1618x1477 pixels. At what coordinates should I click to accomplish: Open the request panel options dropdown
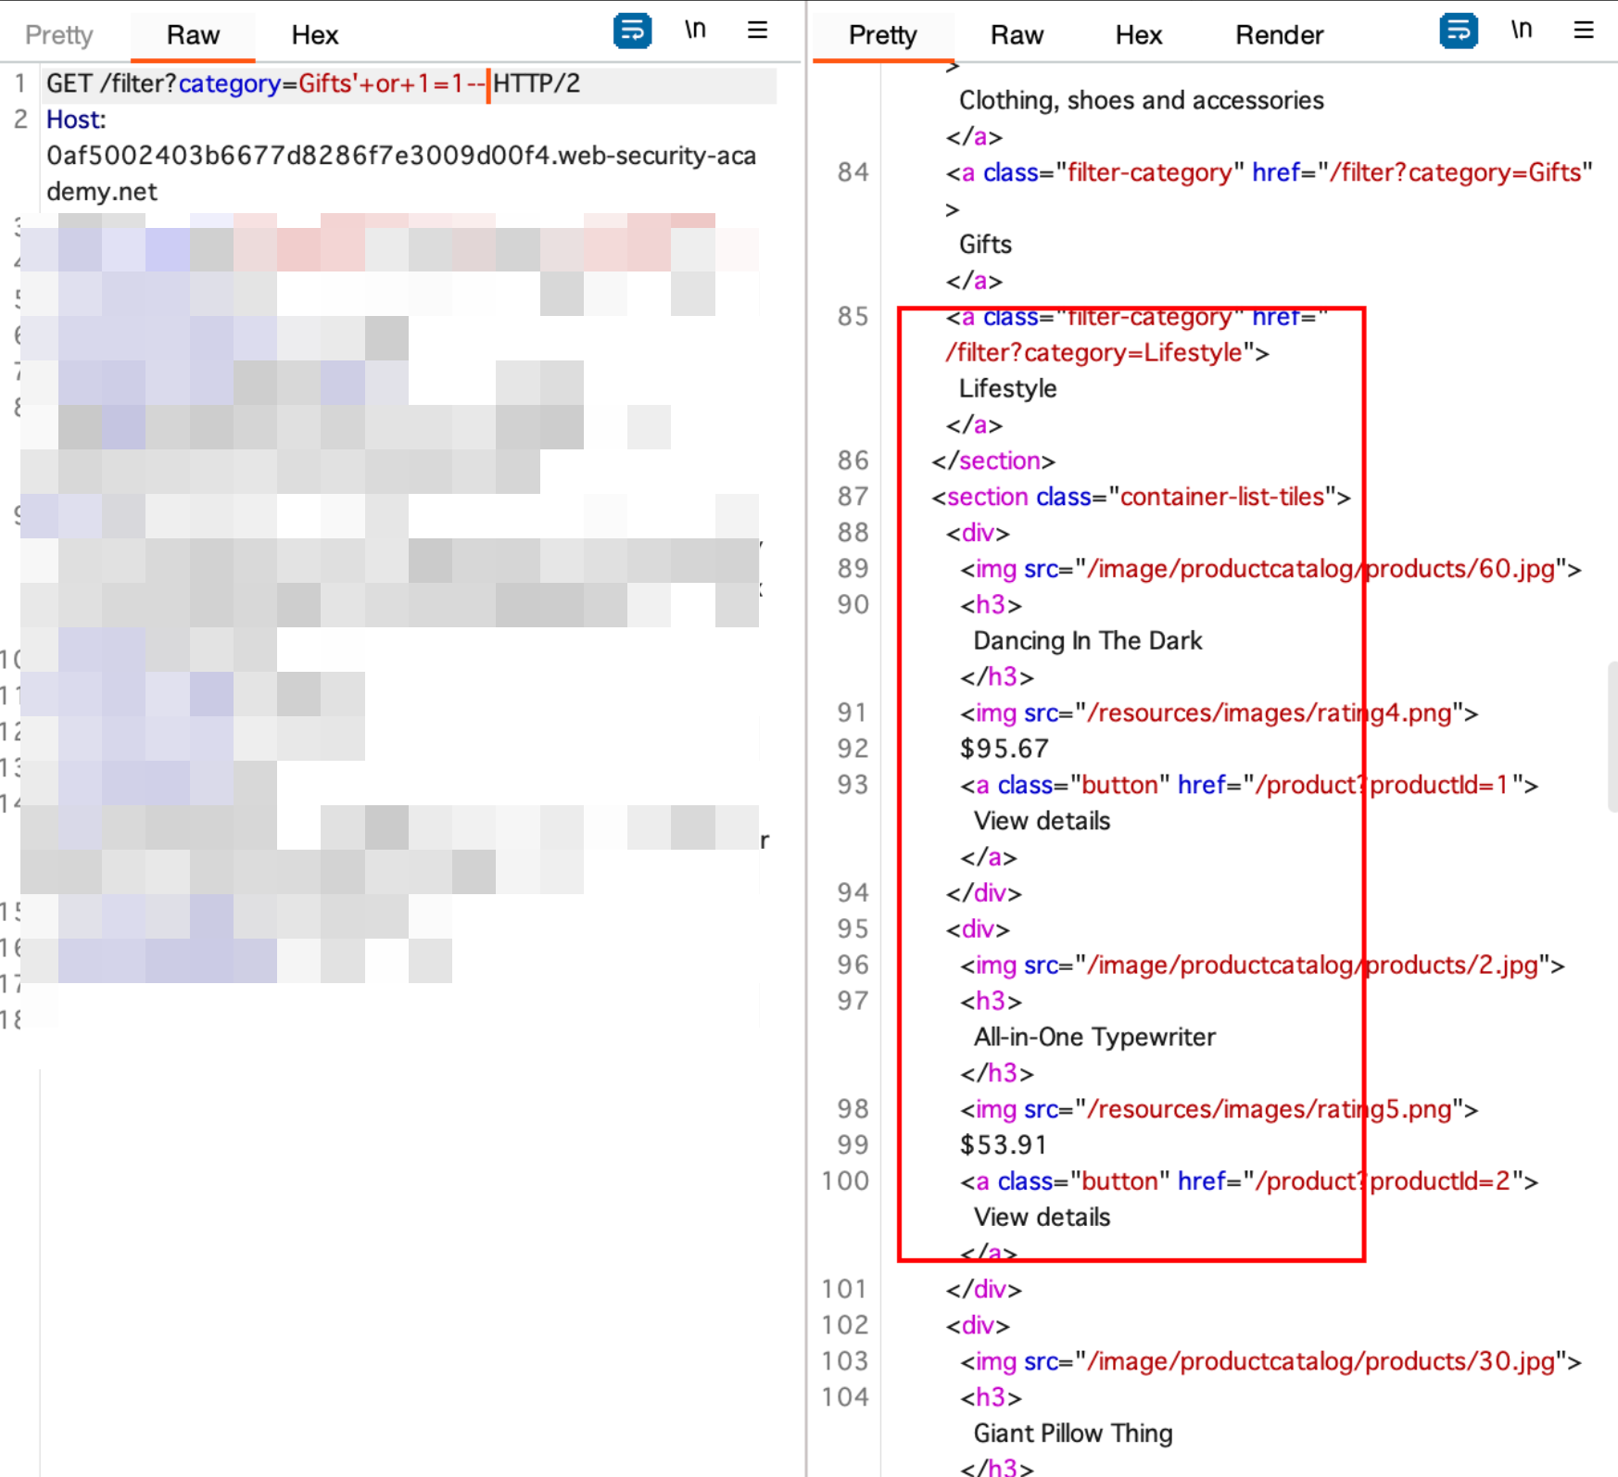758,30
